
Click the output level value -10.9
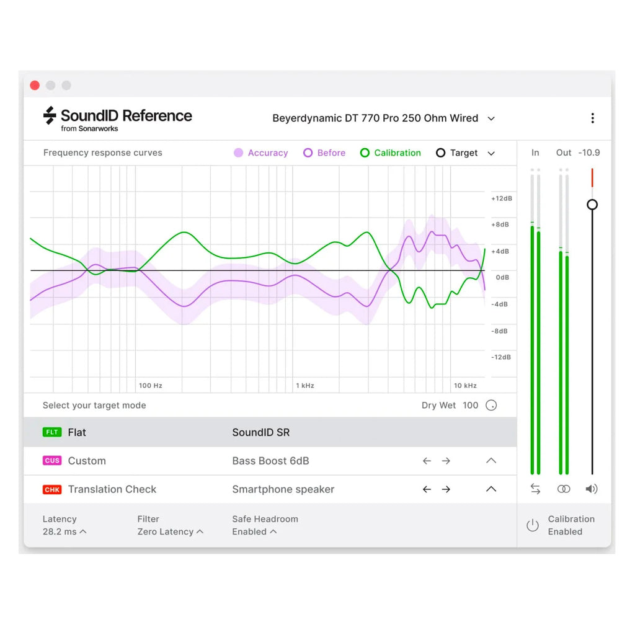click(589, 153)
